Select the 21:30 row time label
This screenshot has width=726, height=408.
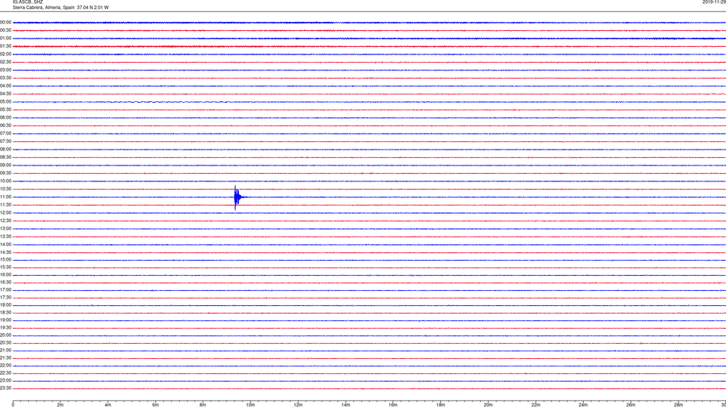click(6, 358)
